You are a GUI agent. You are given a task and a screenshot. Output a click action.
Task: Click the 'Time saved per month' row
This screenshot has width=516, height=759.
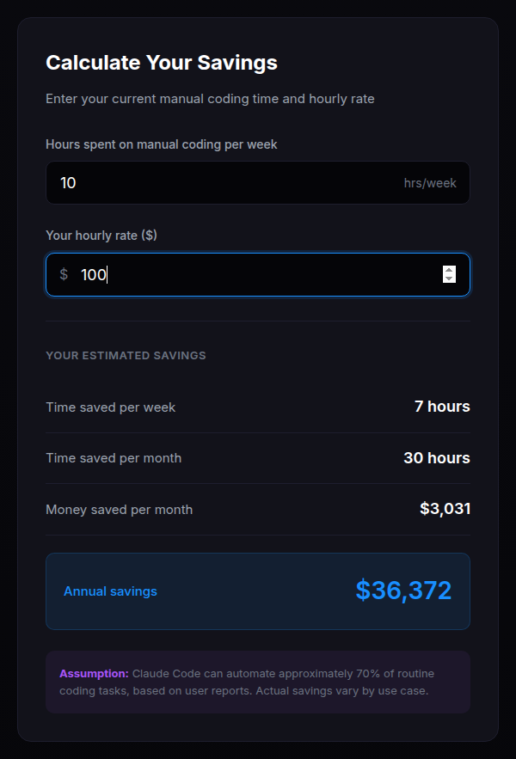pyautogui.click(x=114, y=458)
